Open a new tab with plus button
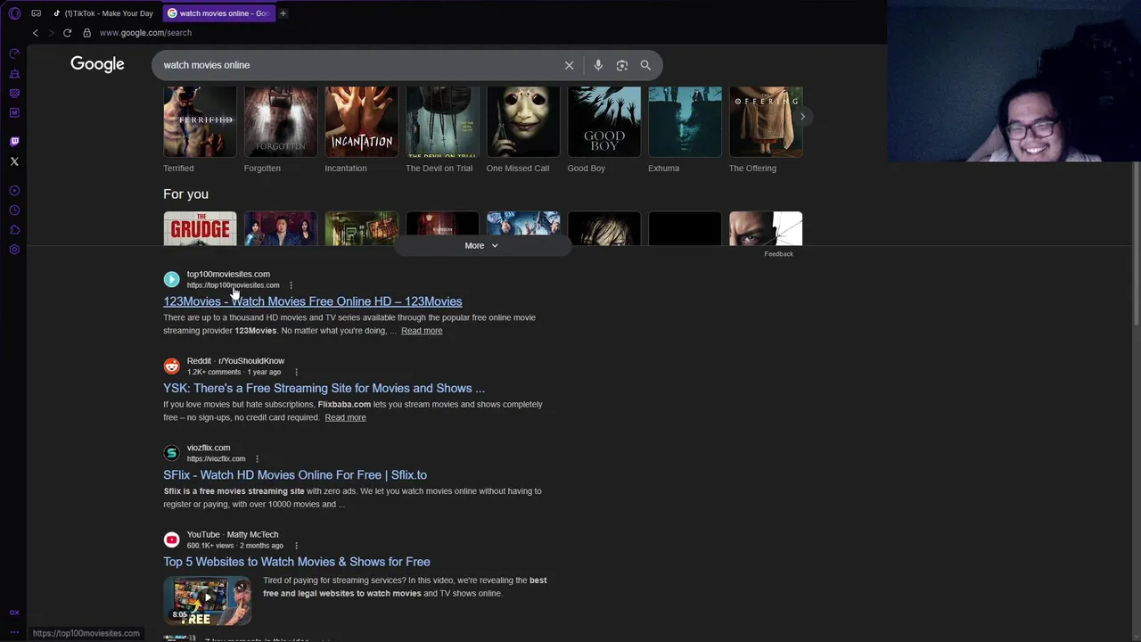1141x642 pixels. tap(283, 13)
